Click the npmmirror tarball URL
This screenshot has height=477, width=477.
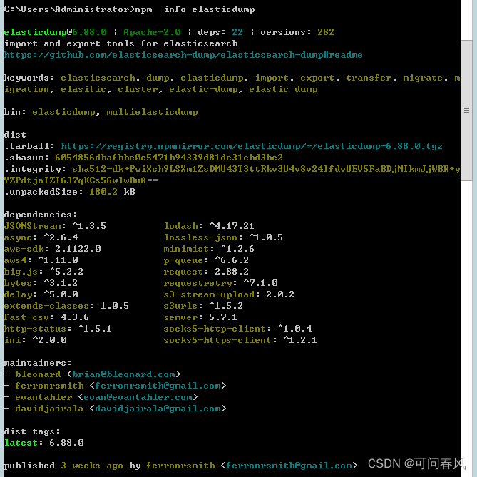click(x=252, y=146)
